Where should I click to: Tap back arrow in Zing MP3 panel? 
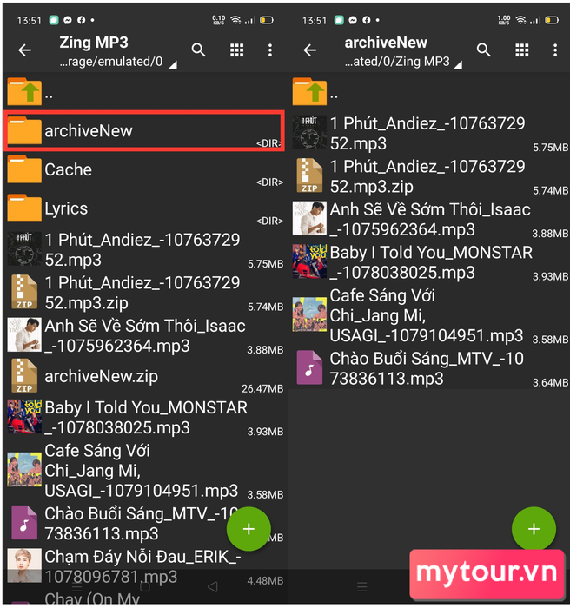click(x=25, y=50)
